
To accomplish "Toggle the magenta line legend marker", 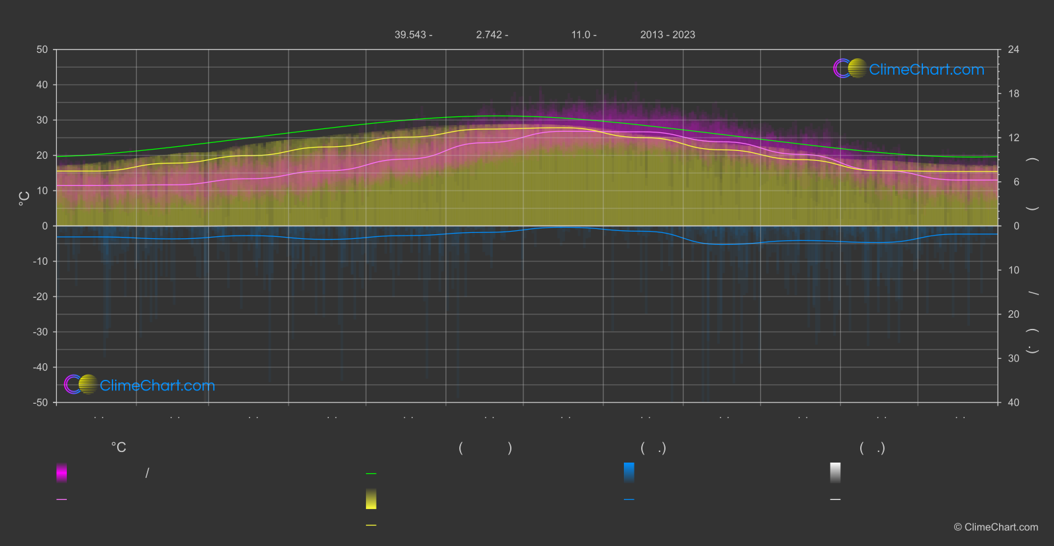I will pyautogui.click(x=62, y=500).
